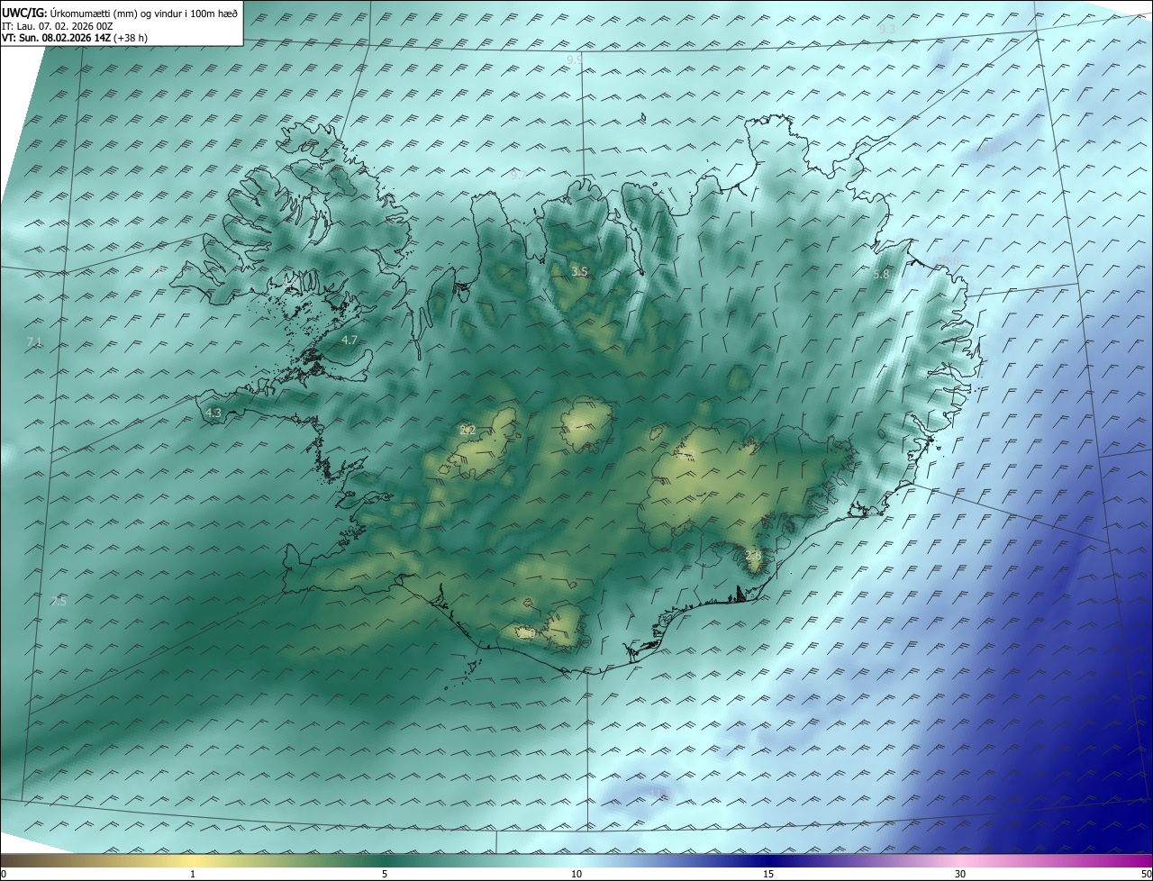1153x881 pixels.
Task: Click the 10 tick on the colour scale
Action: [576, 874]
